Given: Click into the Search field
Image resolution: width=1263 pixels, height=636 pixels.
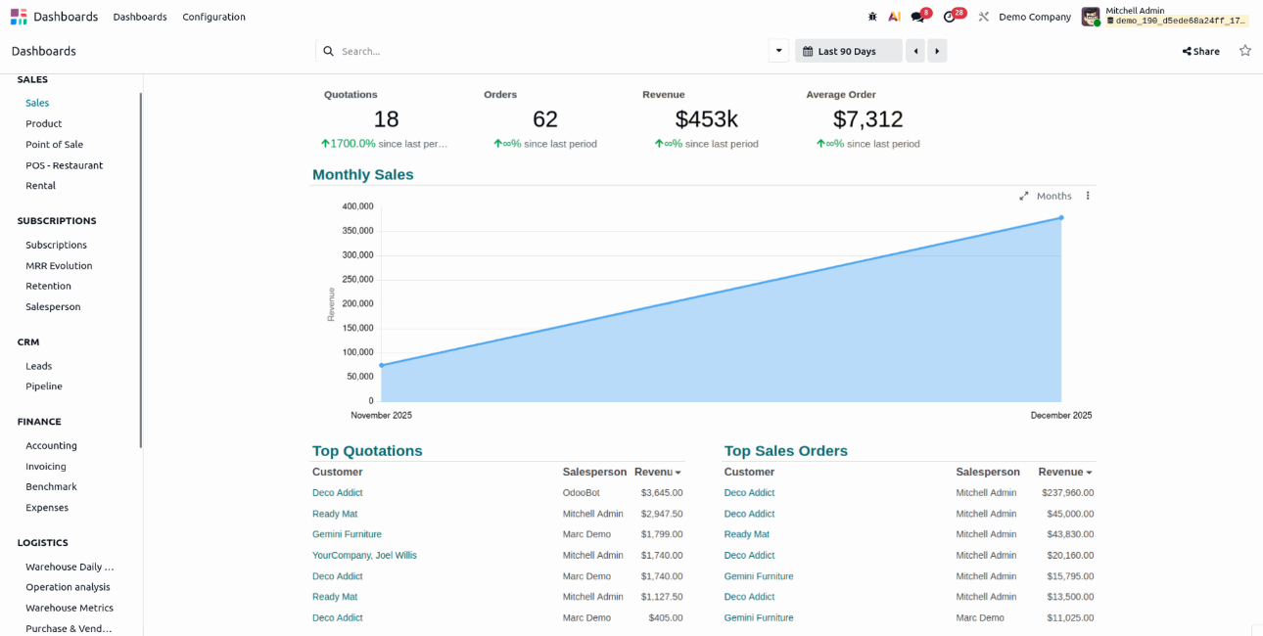Looking at the screenshot, I should [x=548, y=51].
